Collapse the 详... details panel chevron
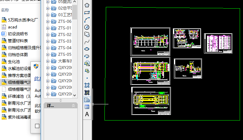This screenshot has height=140, width=243. pyautogui.click(x=73, y=106)
